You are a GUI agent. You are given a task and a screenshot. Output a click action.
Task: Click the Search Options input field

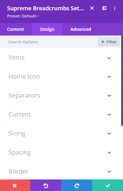48,42
